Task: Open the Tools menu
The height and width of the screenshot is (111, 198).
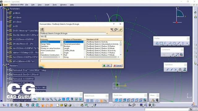Action: click(54, 5)
